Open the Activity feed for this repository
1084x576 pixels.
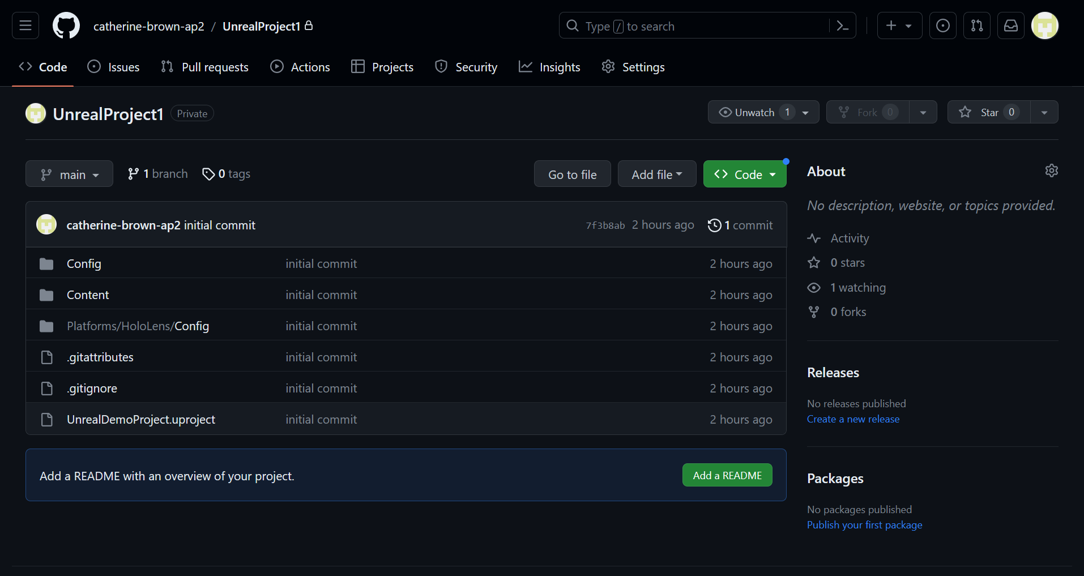(850, 238)
